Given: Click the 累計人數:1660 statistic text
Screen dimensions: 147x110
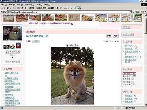Looking at the screenshot, I should click(129, 76).
